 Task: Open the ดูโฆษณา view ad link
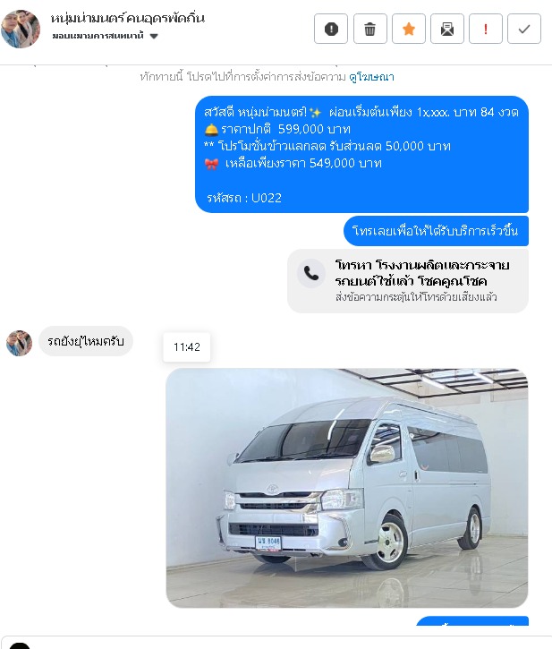371,77
